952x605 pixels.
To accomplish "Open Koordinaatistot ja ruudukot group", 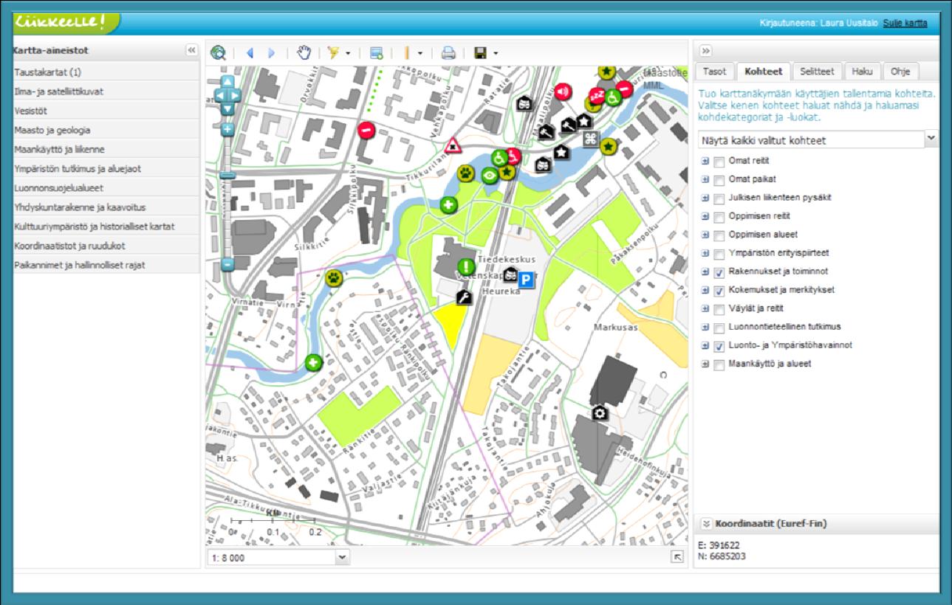I will tap(106, 245).
